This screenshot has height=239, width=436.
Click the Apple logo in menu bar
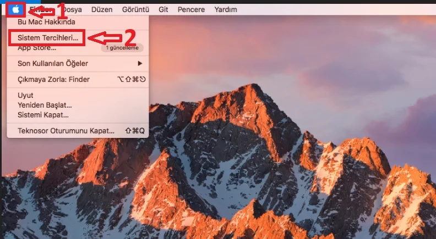pyautogui.click(x=16, y=9)
